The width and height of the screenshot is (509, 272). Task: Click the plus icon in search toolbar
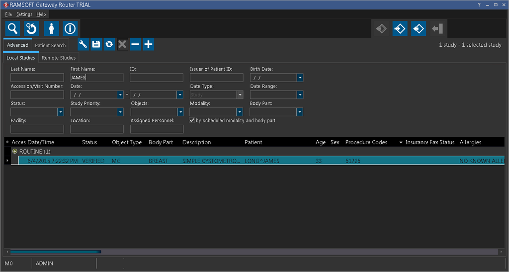148,44
